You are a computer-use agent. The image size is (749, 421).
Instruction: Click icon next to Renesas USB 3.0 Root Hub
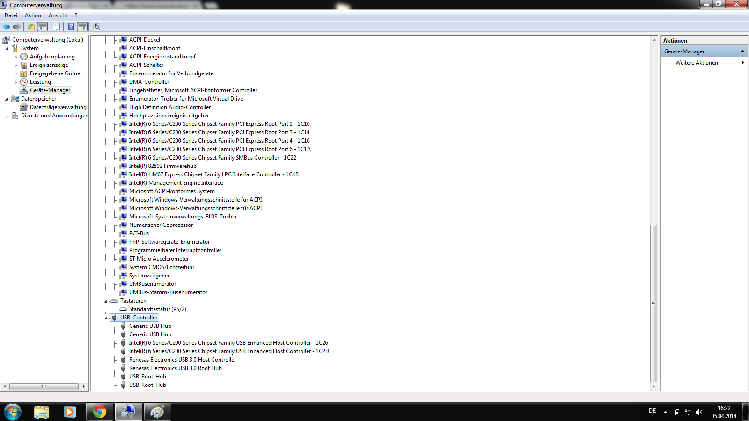123,368
